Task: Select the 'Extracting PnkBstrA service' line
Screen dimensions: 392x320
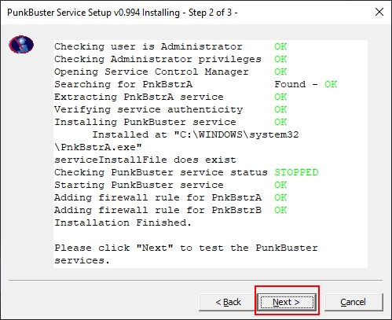Action: pyautogui.click(x=139, y=97)
